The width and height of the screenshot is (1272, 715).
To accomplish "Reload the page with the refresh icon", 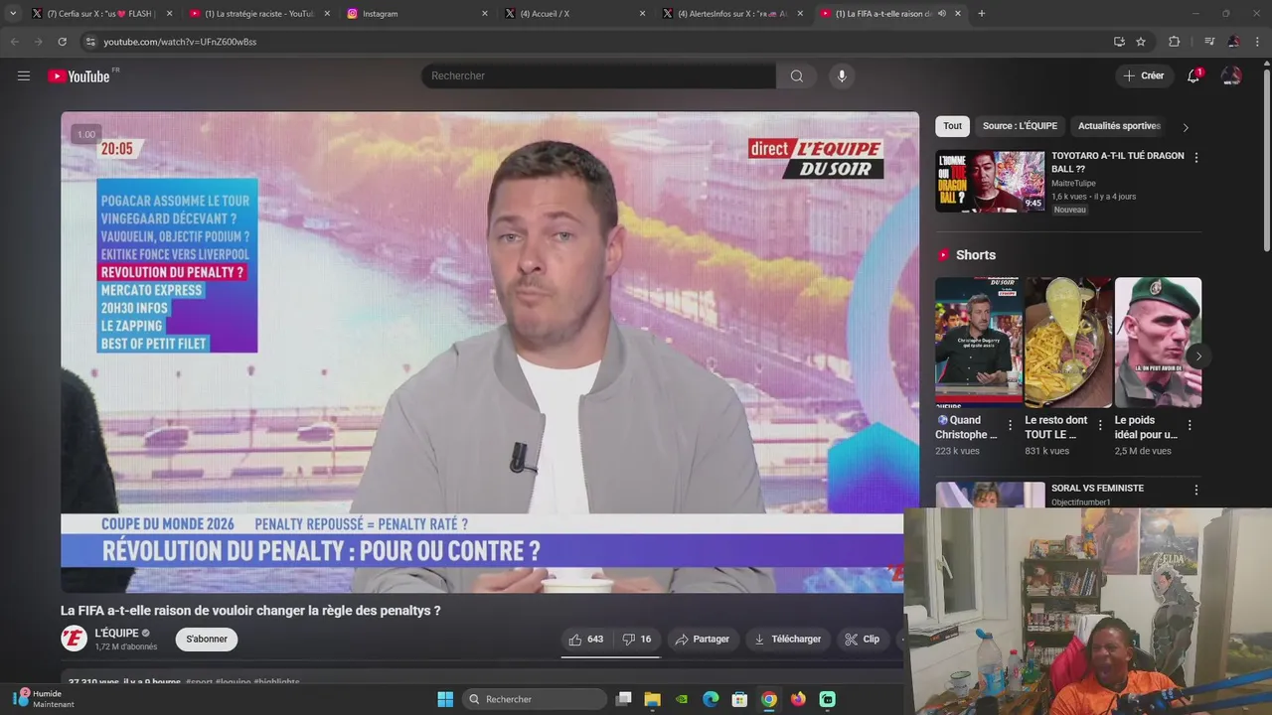I will (x=62, y=42).
